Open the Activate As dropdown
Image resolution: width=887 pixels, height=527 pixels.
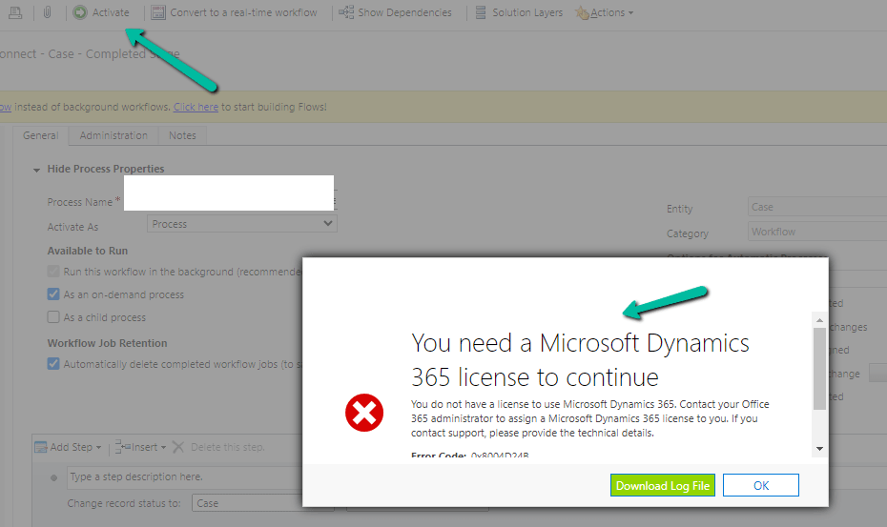tap(242, 224)
